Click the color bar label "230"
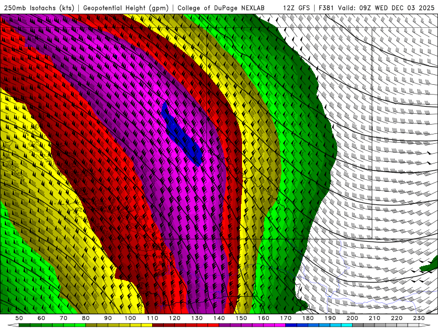The height and width of the screenshot is (328, 438). tap(419, 318)
